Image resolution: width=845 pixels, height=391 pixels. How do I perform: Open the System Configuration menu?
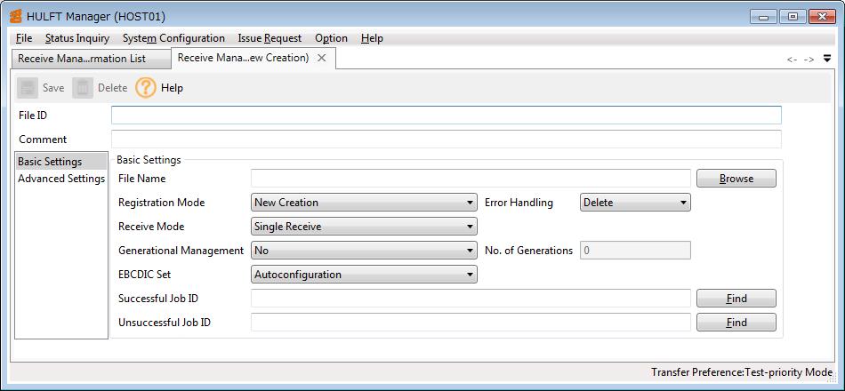pyautogui.click(x=173, y=38)
